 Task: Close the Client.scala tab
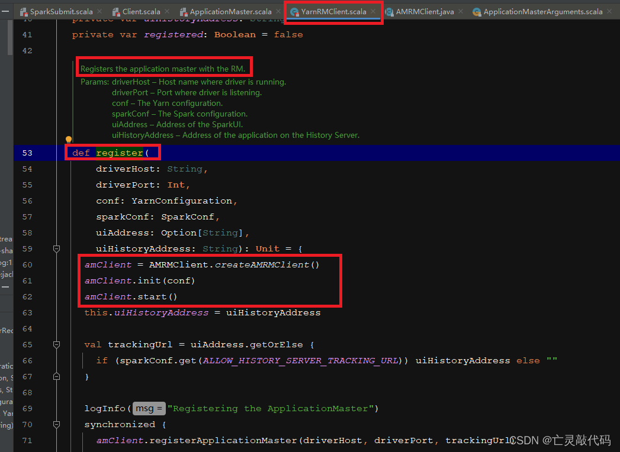coord(167,11)
